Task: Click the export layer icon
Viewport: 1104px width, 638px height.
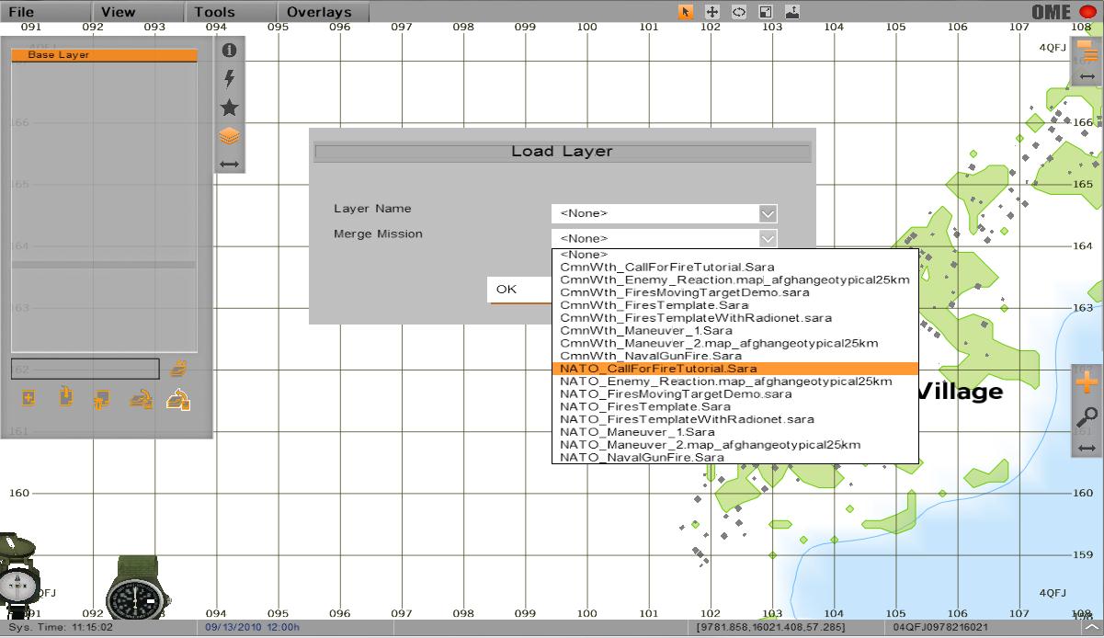Action: [101, 399]
